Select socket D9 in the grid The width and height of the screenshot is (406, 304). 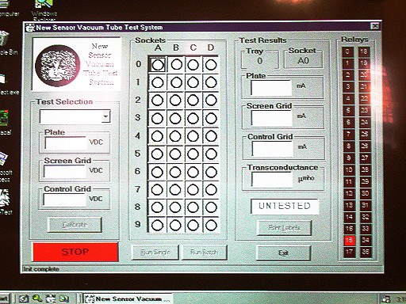coord(211,225)
